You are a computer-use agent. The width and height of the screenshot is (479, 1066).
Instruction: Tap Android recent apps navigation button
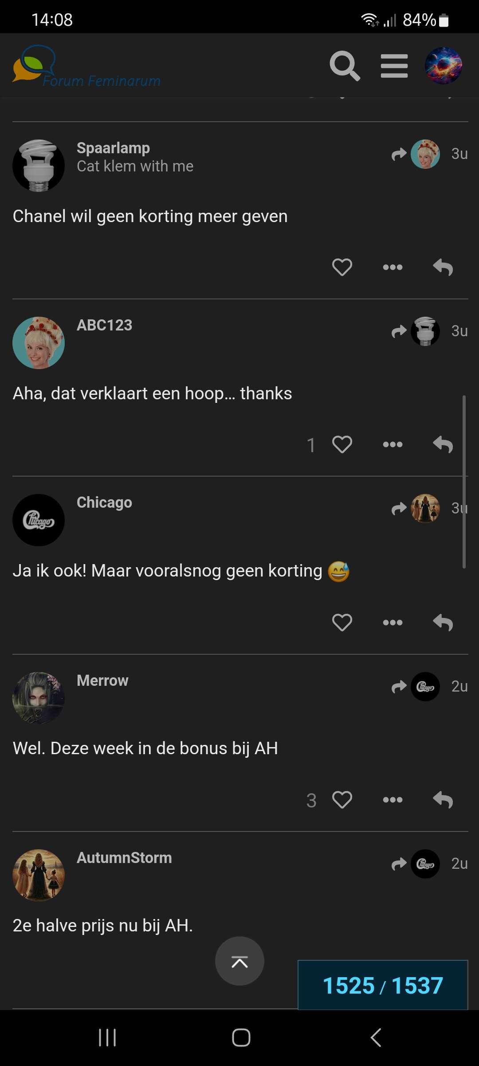point(107,1038)
